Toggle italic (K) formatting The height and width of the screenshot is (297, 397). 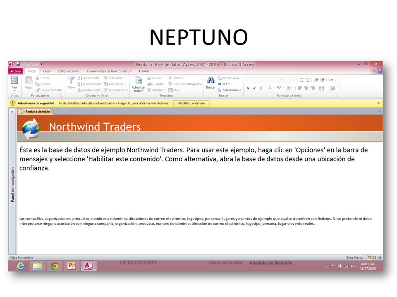click(x=254, y=88)
